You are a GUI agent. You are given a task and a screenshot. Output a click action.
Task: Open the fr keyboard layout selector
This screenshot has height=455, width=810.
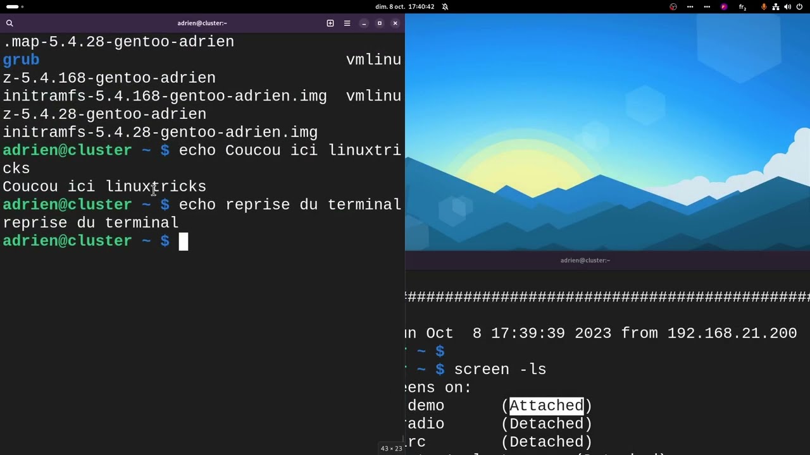point(743,7)
